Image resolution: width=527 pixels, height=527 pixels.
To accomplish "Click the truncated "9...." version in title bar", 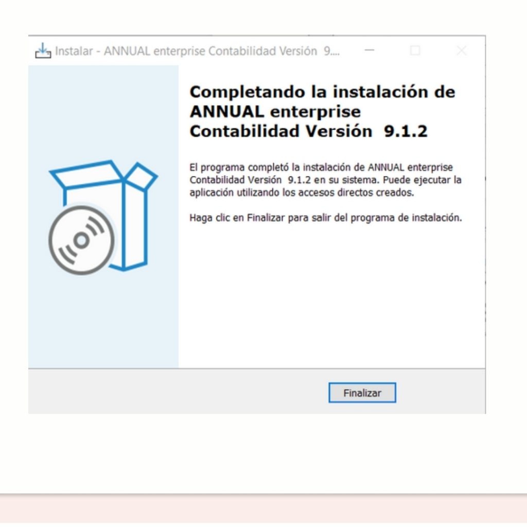I will click(x=332, y=51).
